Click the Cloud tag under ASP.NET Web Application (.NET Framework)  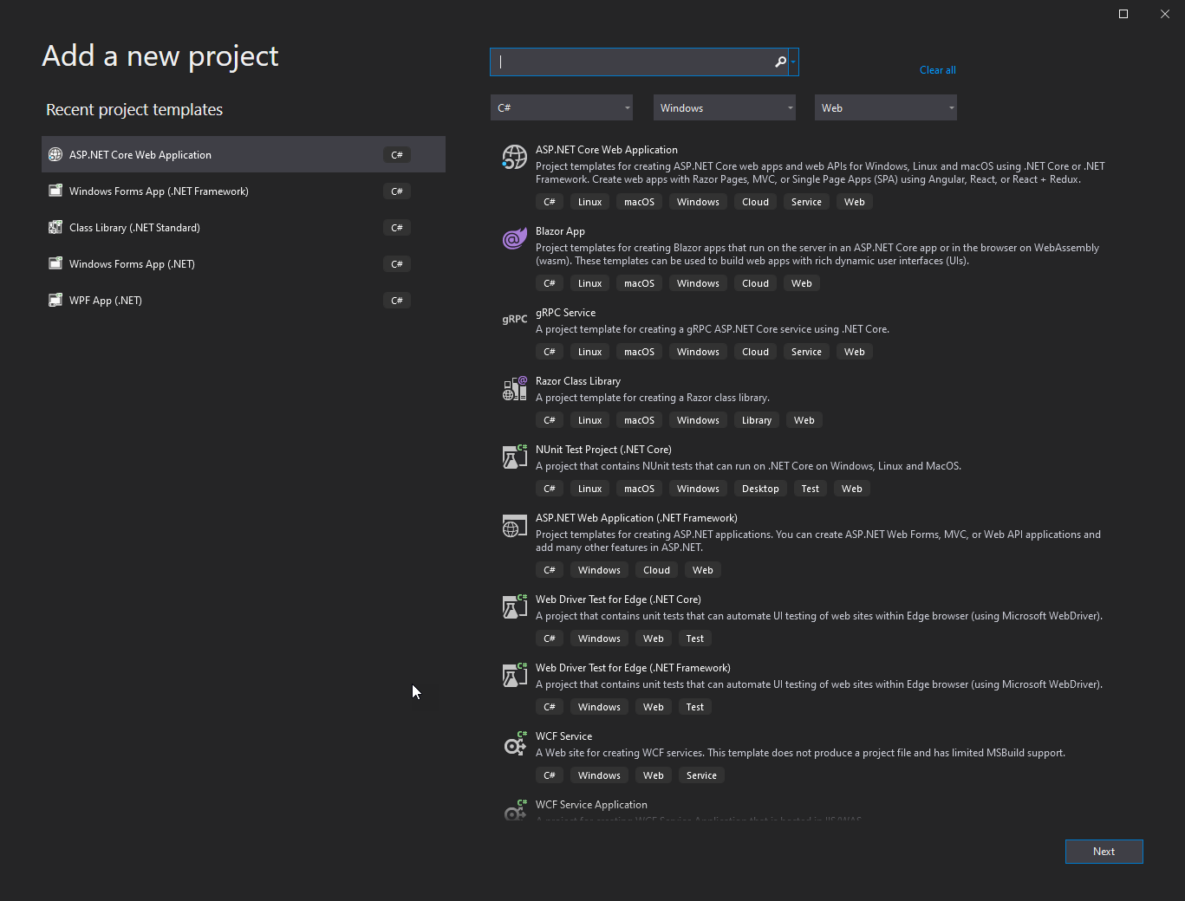point(656,570)
